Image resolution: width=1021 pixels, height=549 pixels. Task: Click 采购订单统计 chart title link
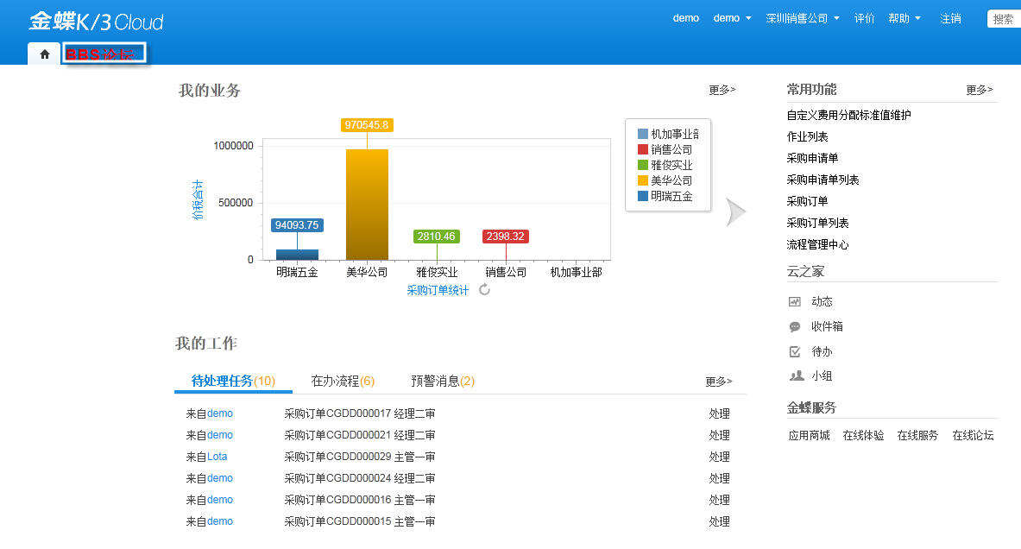point(438,290)
